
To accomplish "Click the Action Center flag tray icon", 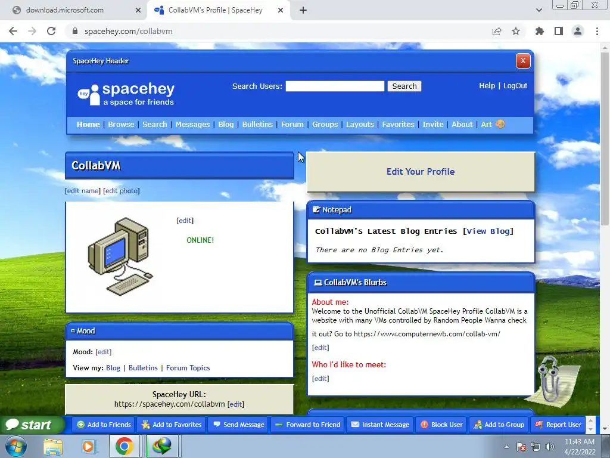I will [x=521, y=447].
